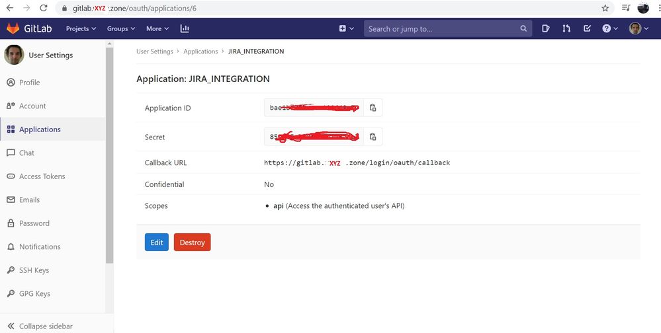Copy the Secret to clipboard
Screen dimensions: 661x333
(x=373, y=137)
